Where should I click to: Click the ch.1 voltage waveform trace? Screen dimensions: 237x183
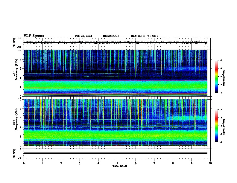pyautogui.click(x=115, y=42)
